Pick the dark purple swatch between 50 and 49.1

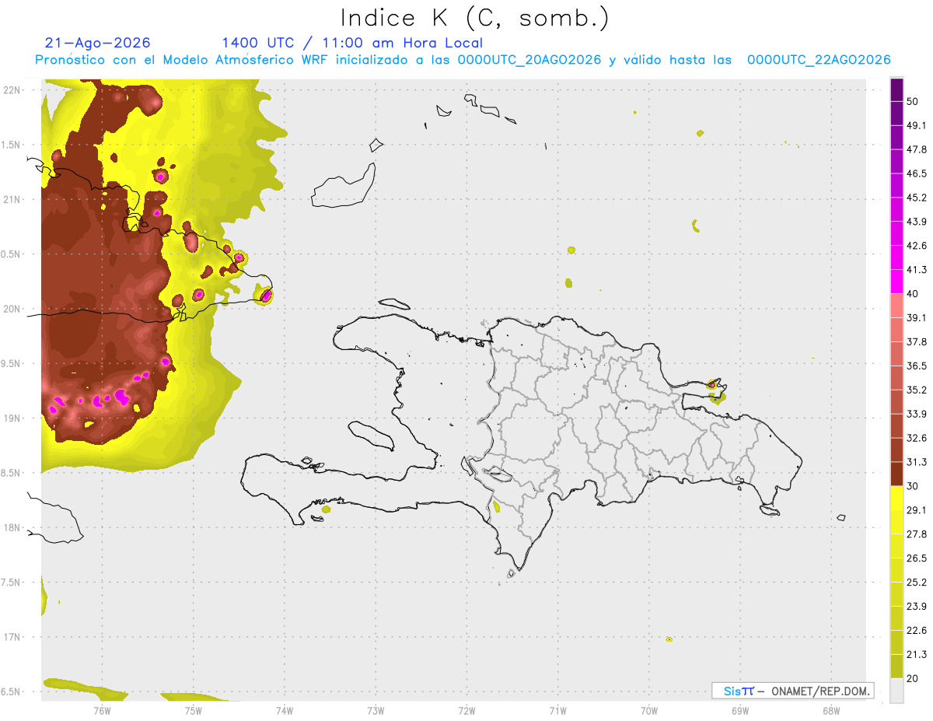pyautogui.click(x=896, y=114)
